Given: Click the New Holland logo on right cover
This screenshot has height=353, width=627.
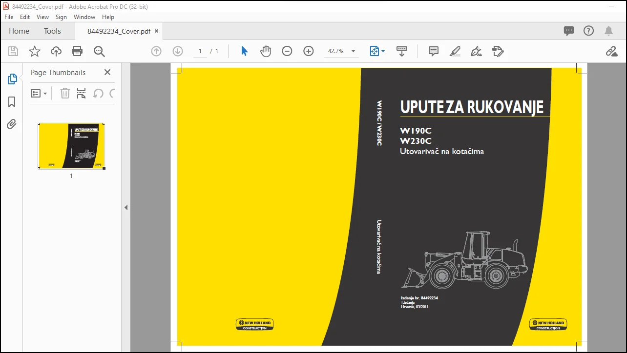Looking at the screenshot, I should coord(548,324).
